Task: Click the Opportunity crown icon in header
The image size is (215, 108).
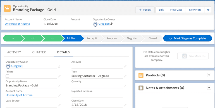Action: (x=7, y=8)
